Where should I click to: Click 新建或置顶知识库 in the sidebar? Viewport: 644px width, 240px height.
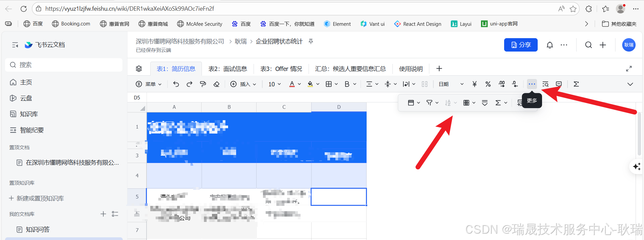point(36,198)
